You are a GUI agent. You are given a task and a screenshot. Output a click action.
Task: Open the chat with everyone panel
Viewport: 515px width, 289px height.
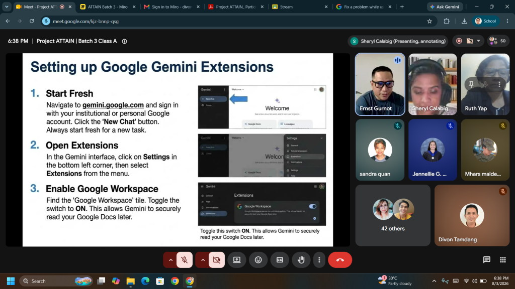pos(487,260)
